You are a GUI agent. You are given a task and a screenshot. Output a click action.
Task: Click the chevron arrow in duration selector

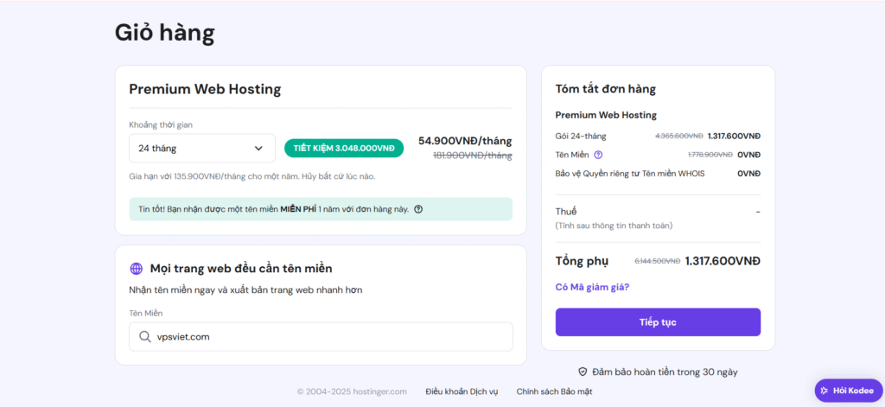258,149
